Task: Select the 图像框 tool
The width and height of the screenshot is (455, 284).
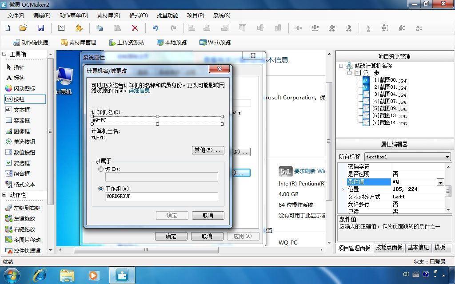Action: (x=18, y=131)
